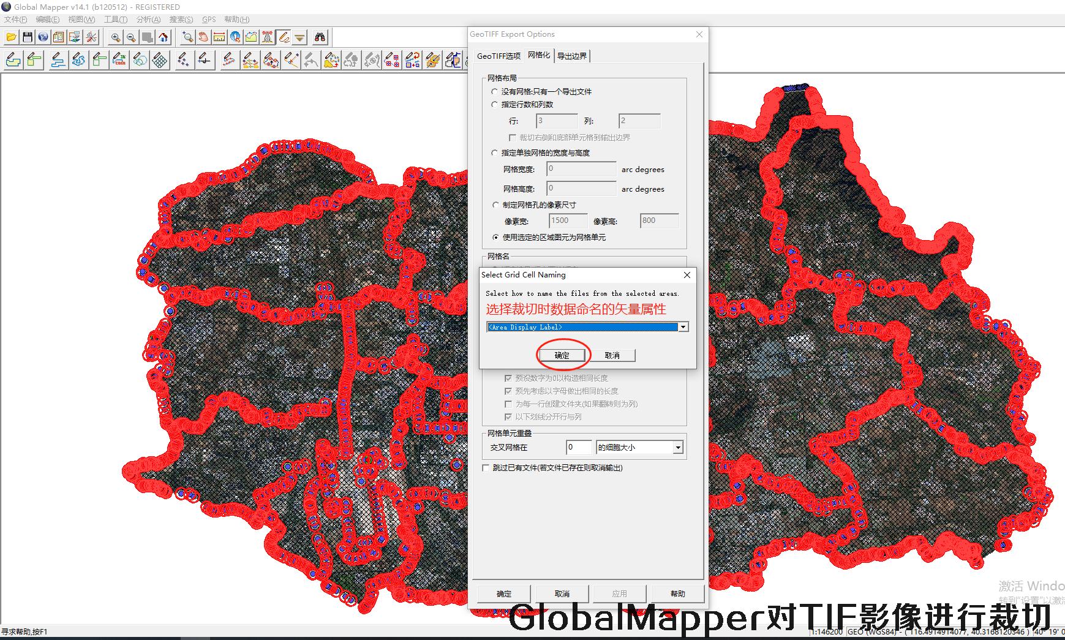Image resolution: width=1065 pixels, height=640 pixels.
Task: Click the Home full view icon
Action: coord(164,37)
